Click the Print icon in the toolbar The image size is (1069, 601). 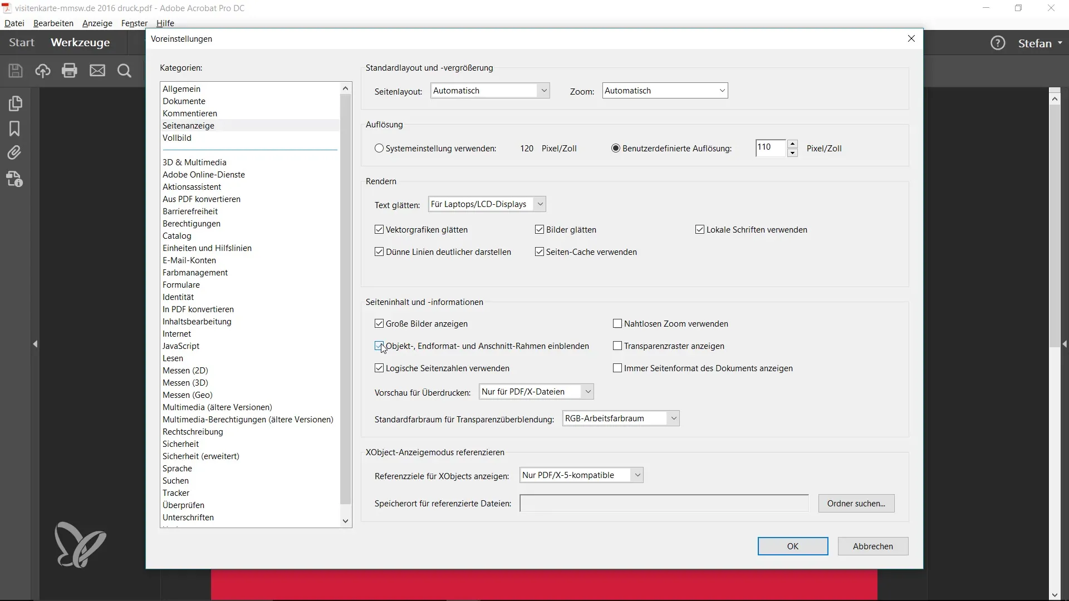point(70,71)
